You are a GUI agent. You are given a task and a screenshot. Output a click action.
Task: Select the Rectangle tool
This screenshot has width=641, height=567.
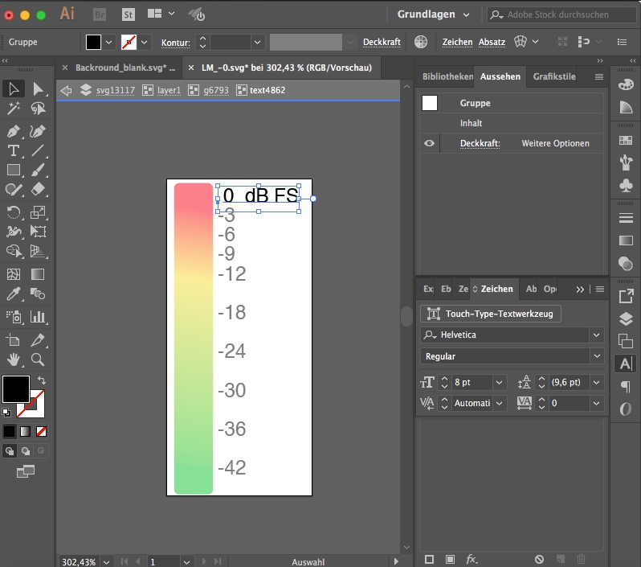click(x=13, y=170)
